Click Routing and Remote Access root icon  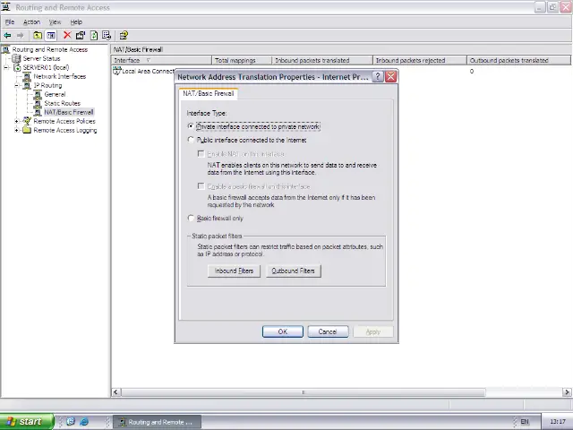6,49
